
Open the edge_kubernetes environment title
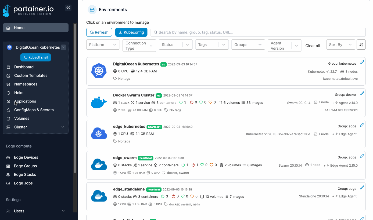point(129,127)
